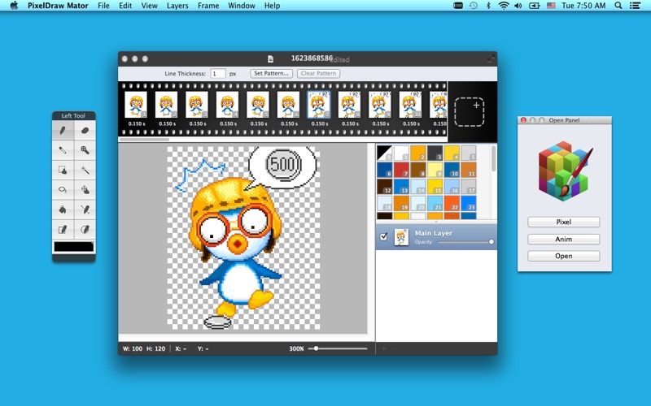This screenshot has height=406, width=651.
Task: Click the Main Layer name
Action: [434, 233]
